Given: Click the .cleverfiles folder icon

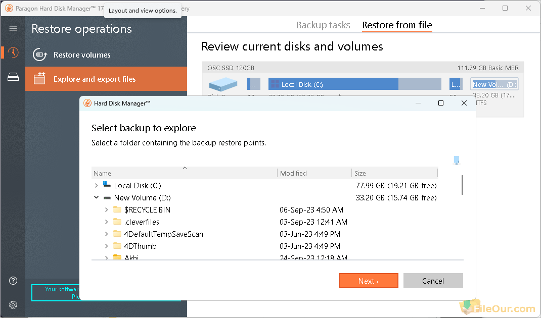Looking at the screenshot, I should (x=117, y=222).
